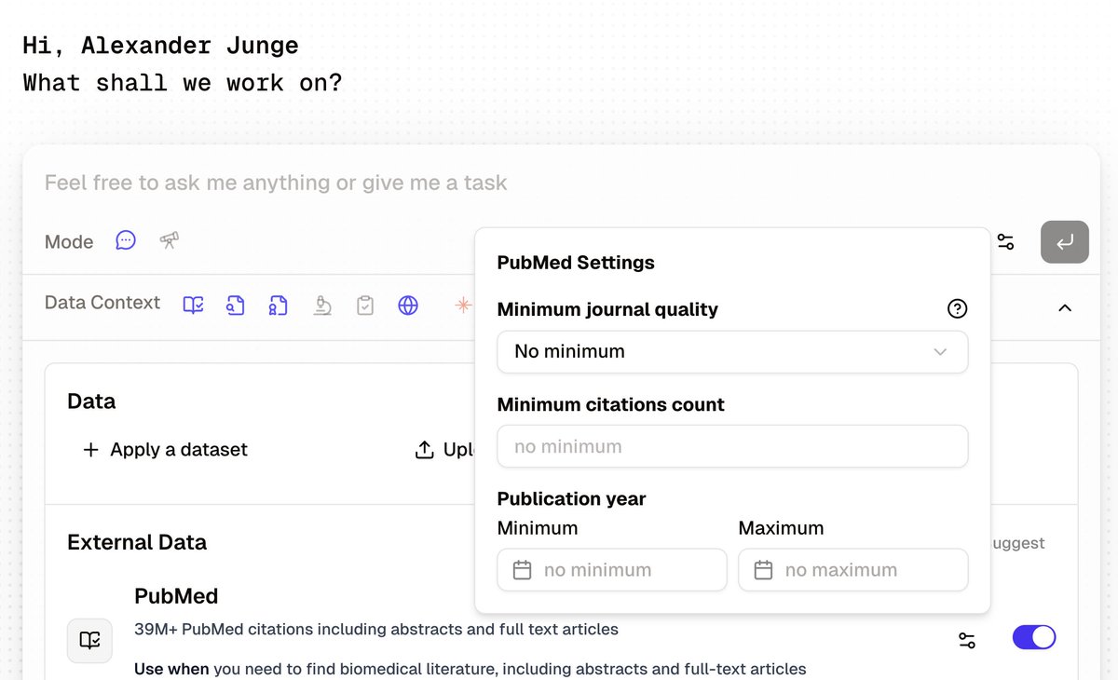Click the 'Hi, Alexander Junge' greeting

(x=160, y=46)
